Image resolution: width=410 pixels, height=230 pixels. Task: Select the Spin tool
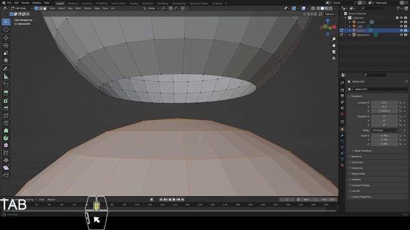click(6, 138)
